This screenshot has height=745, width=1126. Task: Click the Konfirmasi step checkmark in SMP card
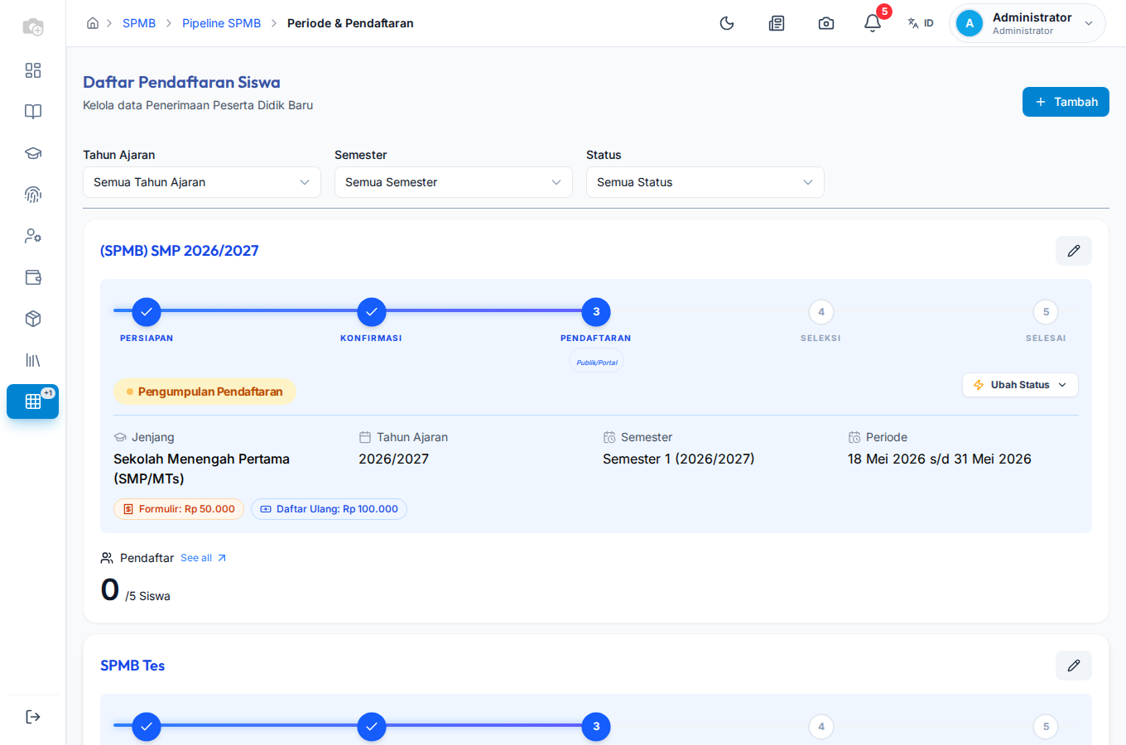(x=372, y=312)
